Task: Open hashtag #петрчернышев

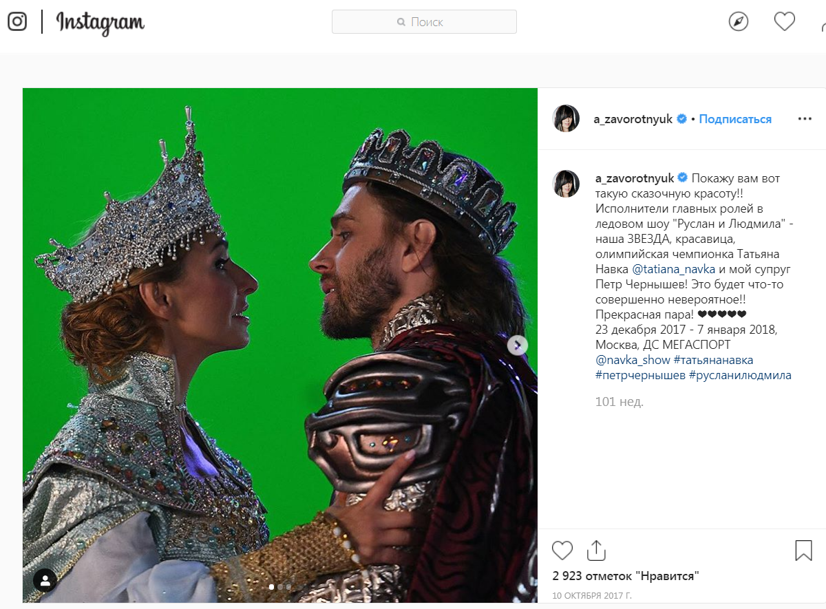Action: coord(639,375)
